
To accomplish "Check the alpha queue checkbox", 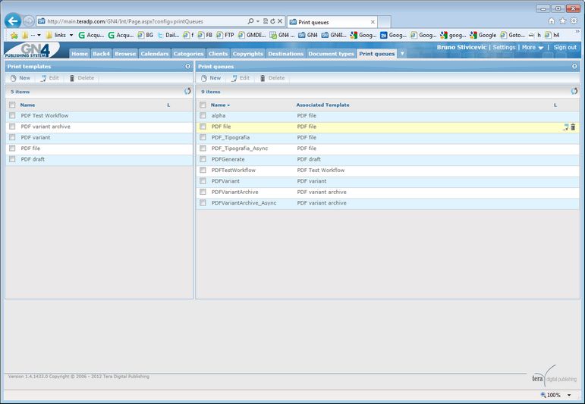I will (x=203, y=115).
